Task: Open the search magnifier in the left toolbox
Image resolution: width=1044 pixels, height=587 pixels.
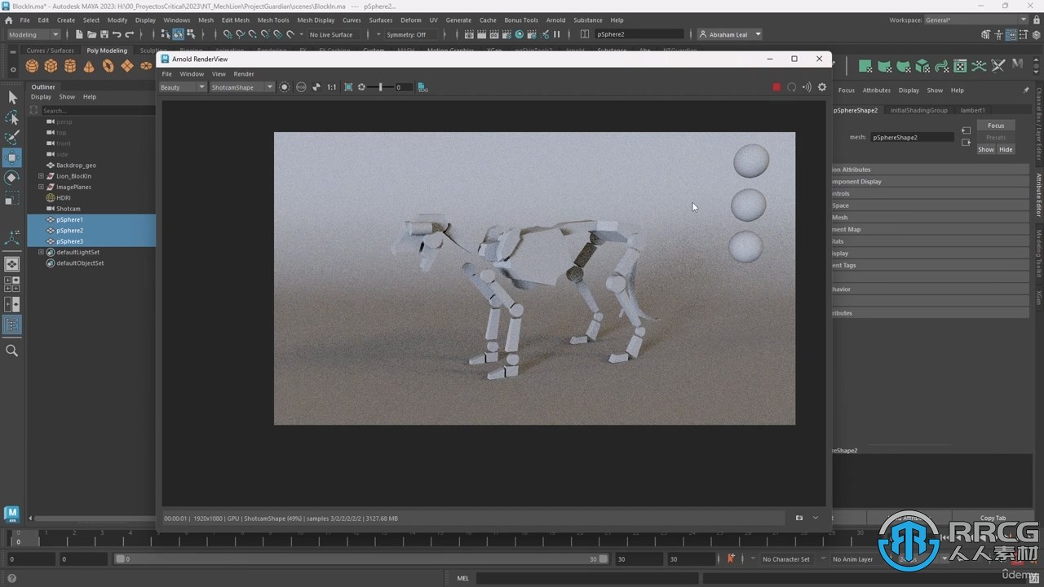Action: [12, 351]
